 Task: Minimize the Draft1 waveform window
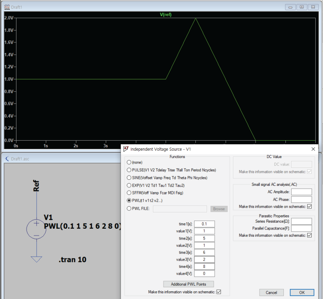click(x=291, y=7)
